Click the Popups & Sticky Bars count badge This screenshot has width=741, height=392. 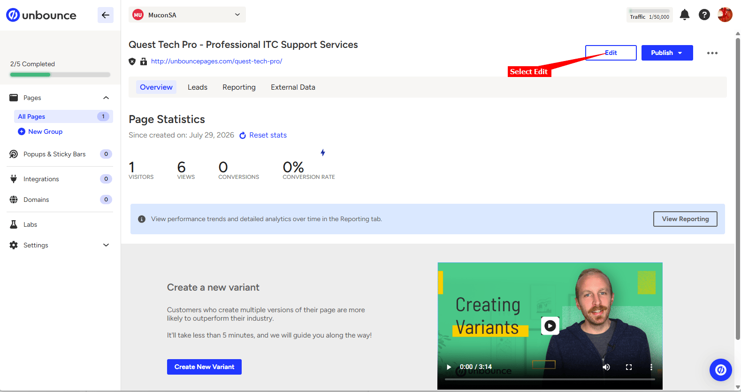pos(106,154)
